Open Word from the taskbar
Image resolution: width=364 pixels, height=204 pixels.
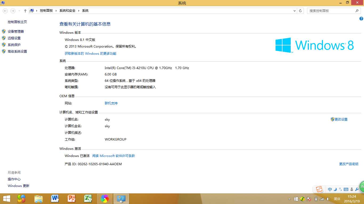coord(55,198)
